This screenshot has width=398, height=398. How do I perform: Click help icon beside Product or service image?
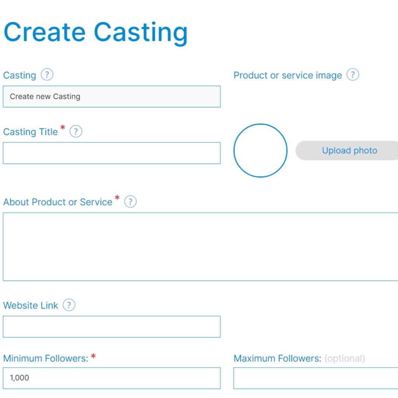[353, 75]
